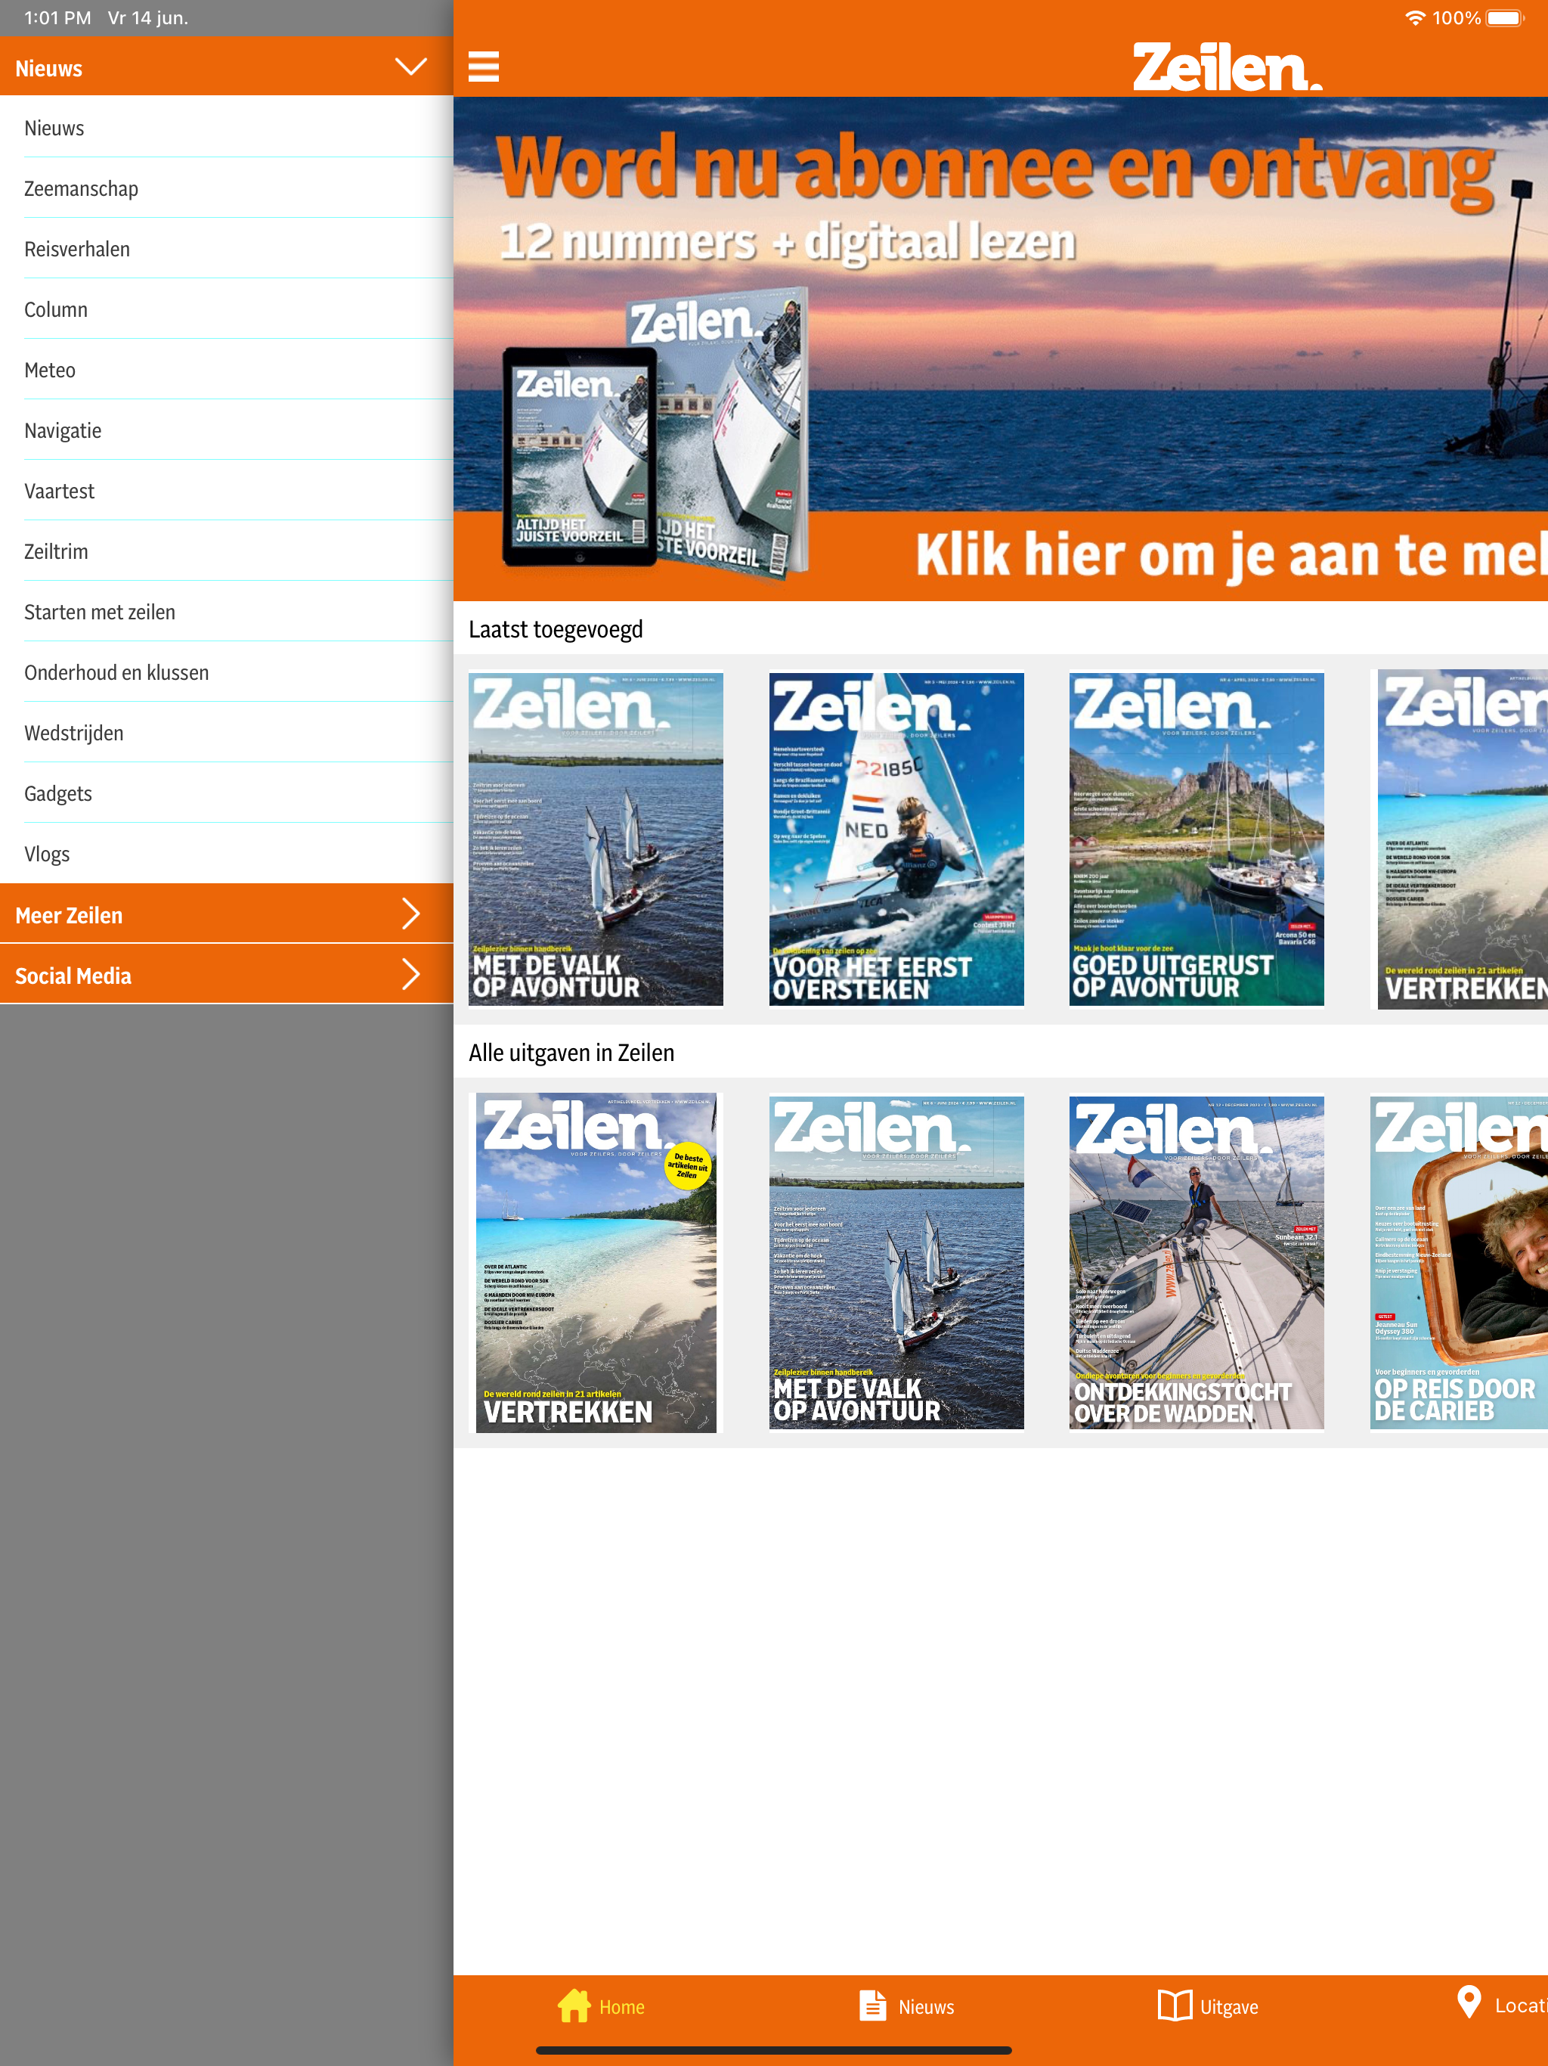Tap the Zeilen logo in header
The image size is (1548, 2066).
point(1227,67)
